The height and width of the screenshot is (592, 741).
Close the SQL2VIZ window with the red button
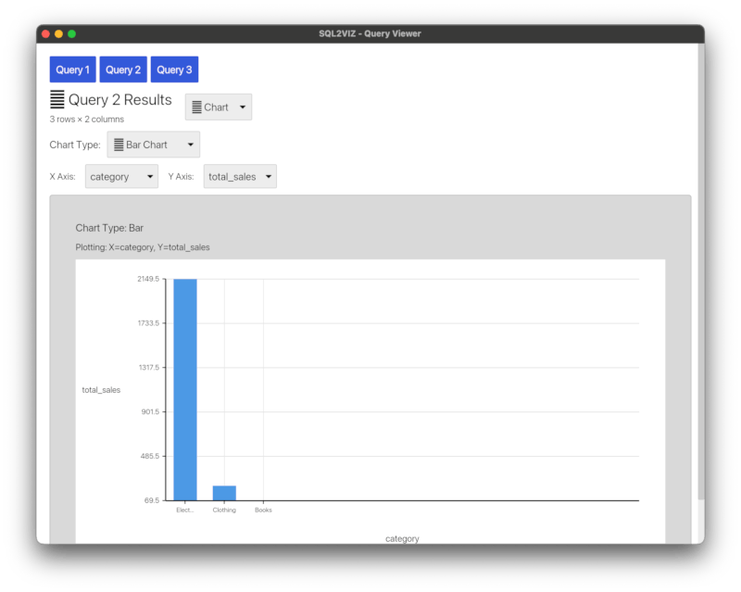(x=45, y=34)
